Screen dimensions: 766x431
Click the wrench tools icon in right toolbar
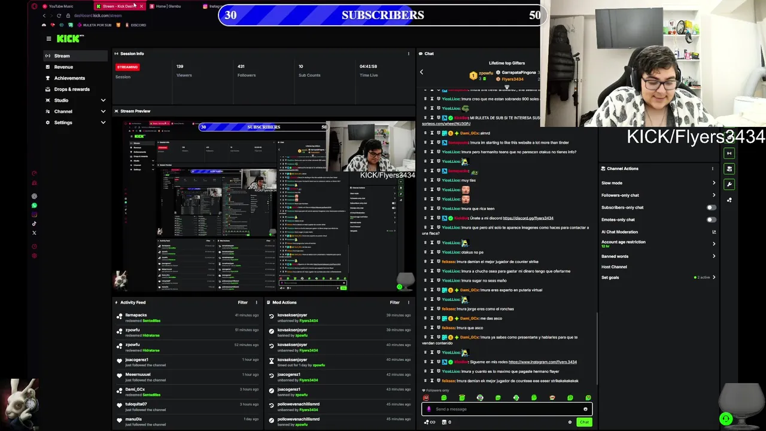tap(729, 184)
